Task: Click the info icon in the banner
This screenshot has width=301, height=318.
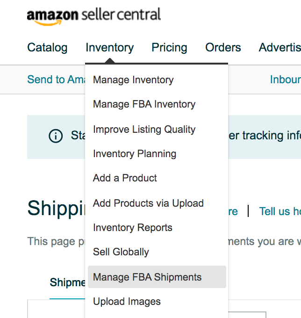Action: (x=56, y=136)
